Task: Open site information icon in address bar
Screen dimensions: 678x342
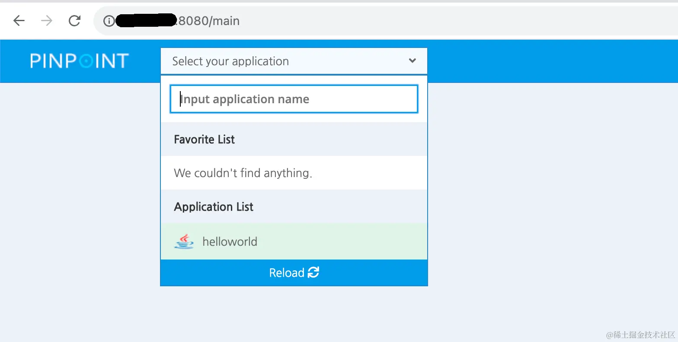Action: 109,21
